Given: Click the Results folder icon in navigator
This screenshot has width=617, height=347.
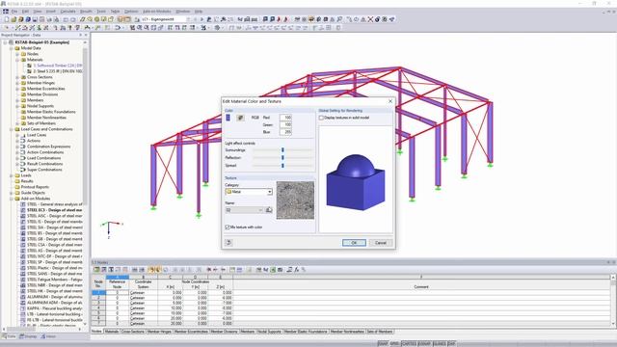Looking at the screenshot, I should (x=17, y=181).
